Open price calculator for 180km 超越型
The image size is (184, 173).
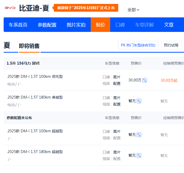tap(139, 156)
